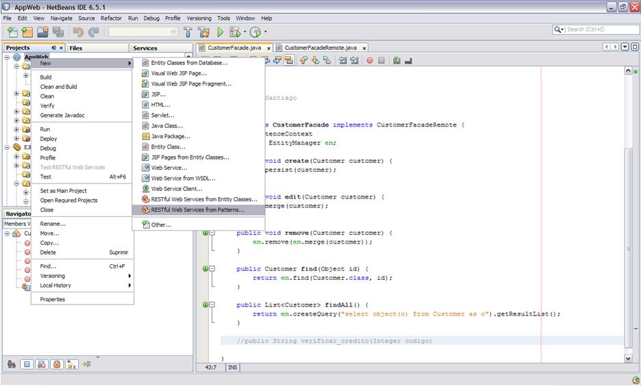Click the New File toolbar icon

[x=12, y=32]
